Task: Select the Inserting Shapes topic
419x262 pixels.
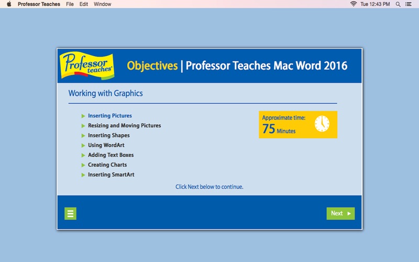Action: coord(109,135)
